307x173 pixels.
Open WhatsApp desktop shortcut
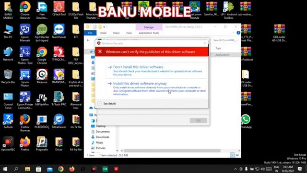tap(246, 122)
